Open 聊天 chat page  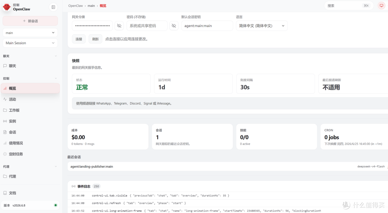pos(30,66)
